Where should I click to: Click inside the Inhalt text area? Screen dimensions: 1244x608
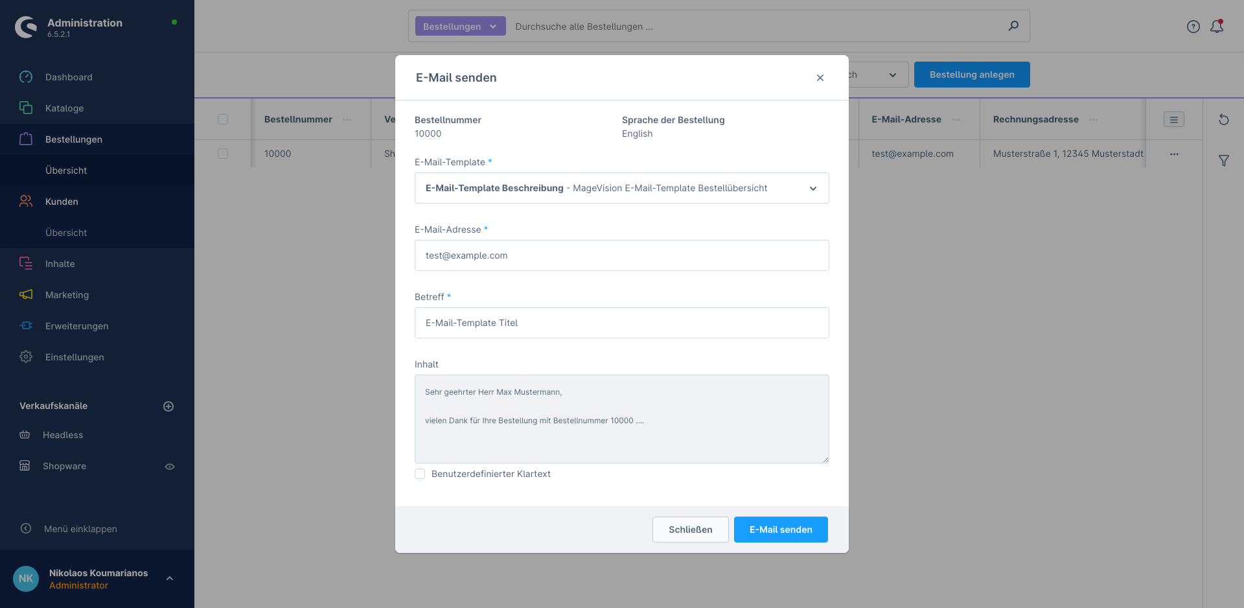pos(622,419)
